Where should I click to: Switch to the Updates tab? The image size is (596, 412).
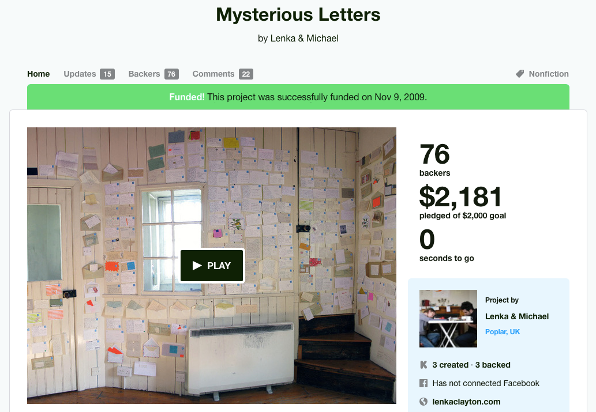click(80, 74)
